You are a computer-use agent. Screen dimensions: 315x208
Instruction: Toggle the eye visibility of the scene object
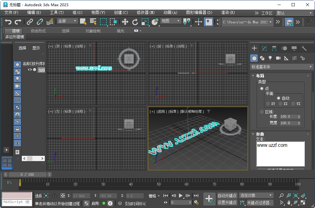pyautogui.click(x=30, y=70)
